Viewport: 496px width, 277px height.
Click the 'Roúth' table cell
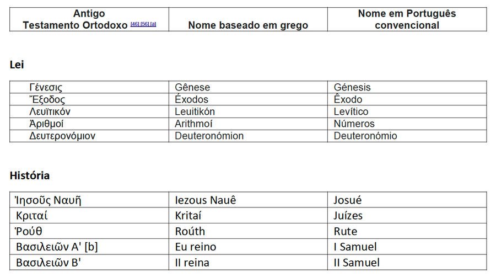coord(248,231)
